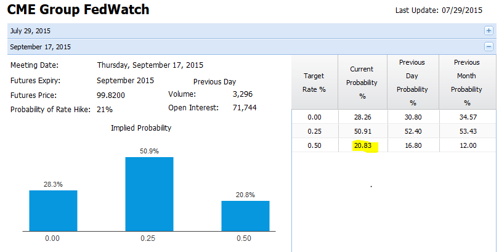
Task: Select the September 17, 2015 meeting header
Action: click(x=252, y=47)
